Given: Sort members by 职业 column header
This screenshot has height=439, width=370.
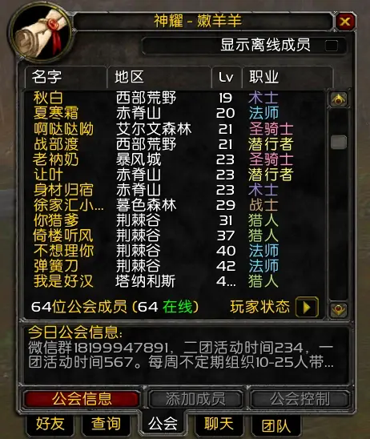Looking at the screenshot, I should [288, 77].
